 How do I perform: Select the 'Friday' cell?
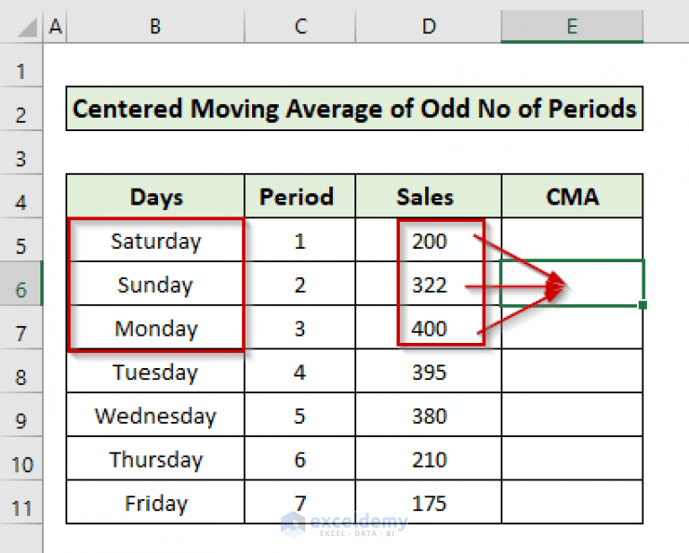pyautogui.click(x=155, y=502)
